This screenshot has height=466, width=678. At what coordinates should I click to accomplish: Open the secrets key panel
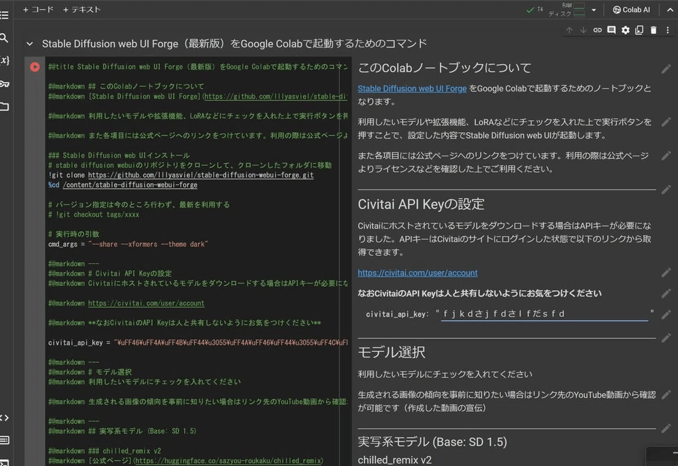click(4, 84)
